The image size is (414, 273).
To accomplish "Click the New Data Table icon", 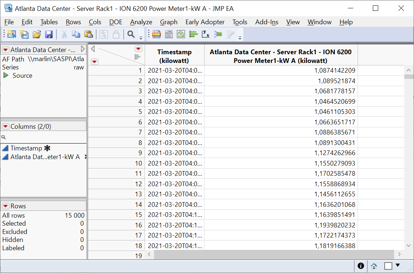I will pyautogui.click(x=11, y=34).
